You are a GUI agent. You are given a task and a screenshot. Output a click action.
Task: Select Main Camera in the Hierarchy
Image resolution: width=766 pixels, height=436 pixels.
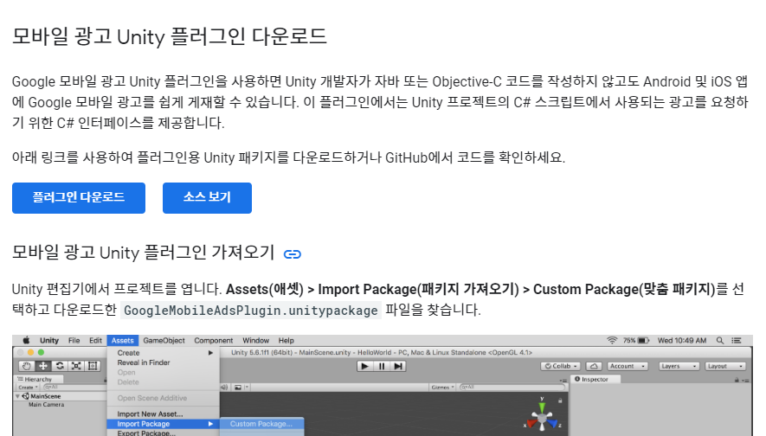(x=46, y=404)
